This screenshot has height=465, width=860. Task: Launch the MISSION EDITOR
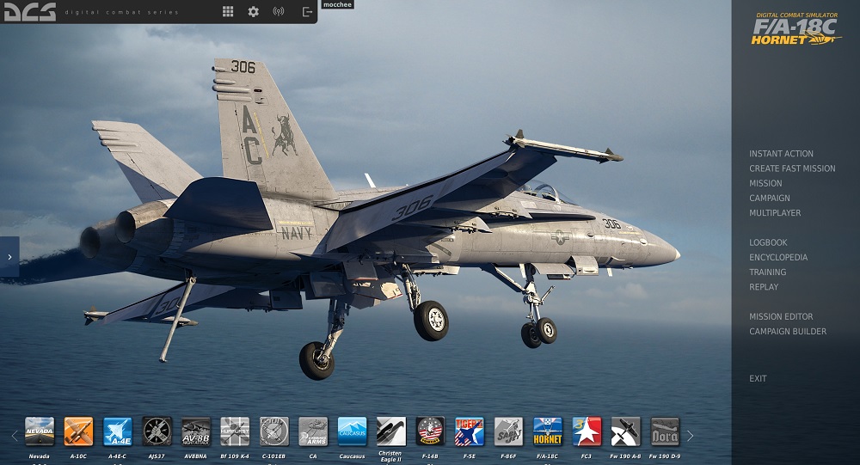[781, 316]
